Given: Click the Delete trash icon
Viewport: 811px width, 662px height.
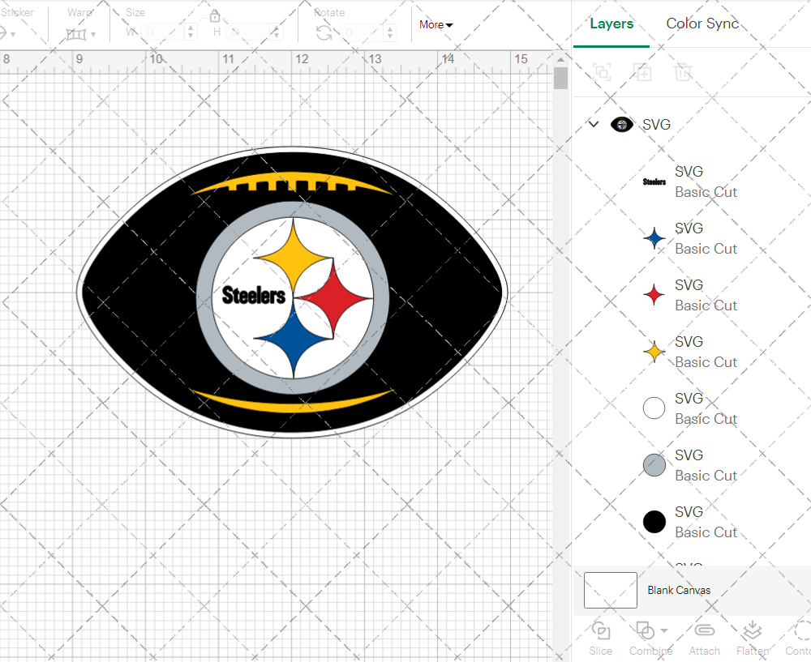Looking at the screenshot, I should pyautogui.click(x=683, y=72).
